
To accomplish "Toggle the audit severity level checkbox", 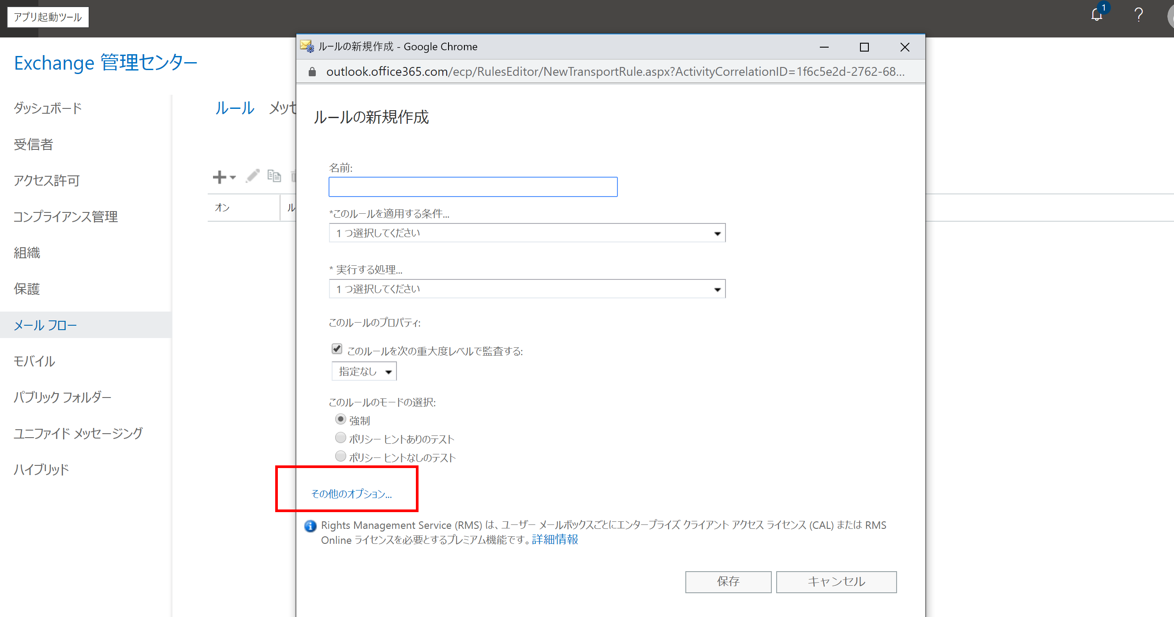I will pyautogui.click(x=337, y=349).
